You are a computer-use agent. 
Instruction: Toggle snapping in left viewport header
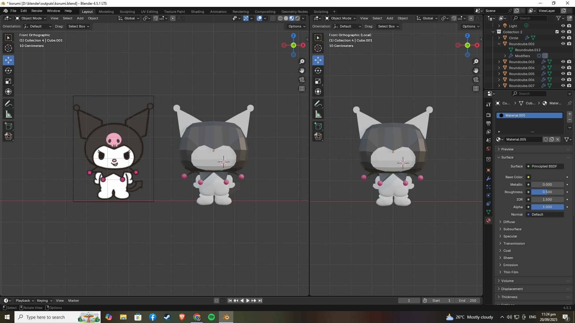point(156,18)
